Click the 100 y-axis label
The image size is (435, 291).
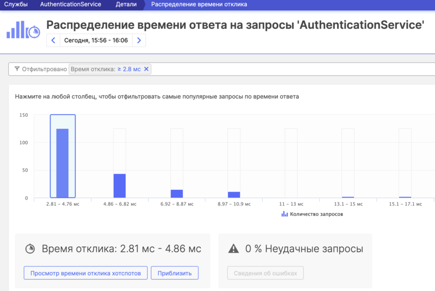point(23,143)
